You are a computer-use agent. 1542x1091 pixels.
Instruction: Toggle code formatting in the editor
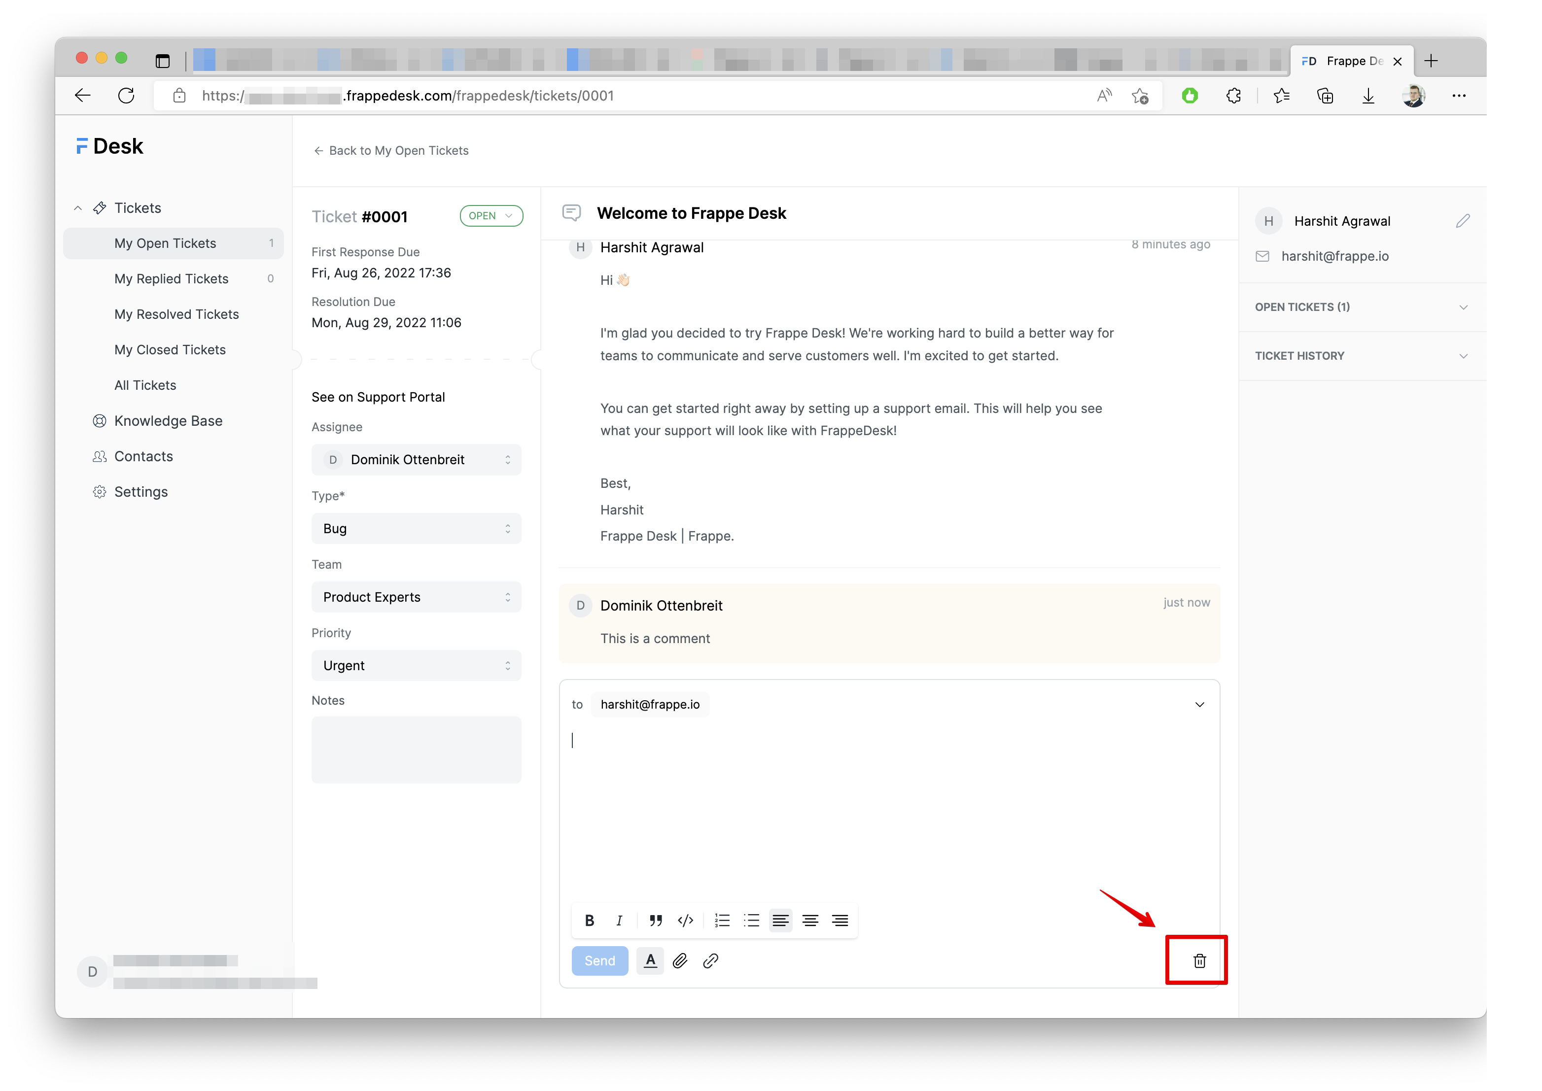685,921
